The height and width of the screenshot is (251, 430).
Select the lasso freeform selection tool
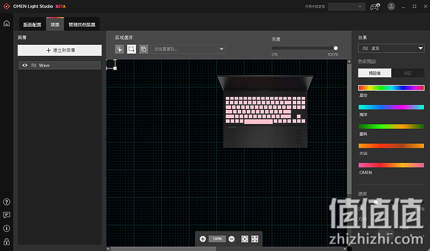(143, 49)
